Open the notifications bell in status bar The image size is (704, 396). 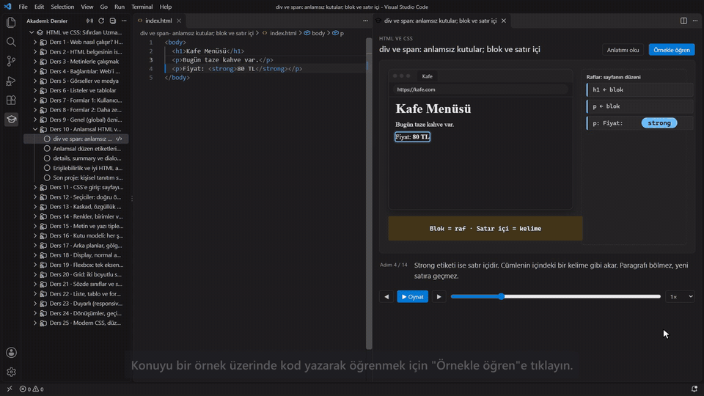click(x=694, y=389)
